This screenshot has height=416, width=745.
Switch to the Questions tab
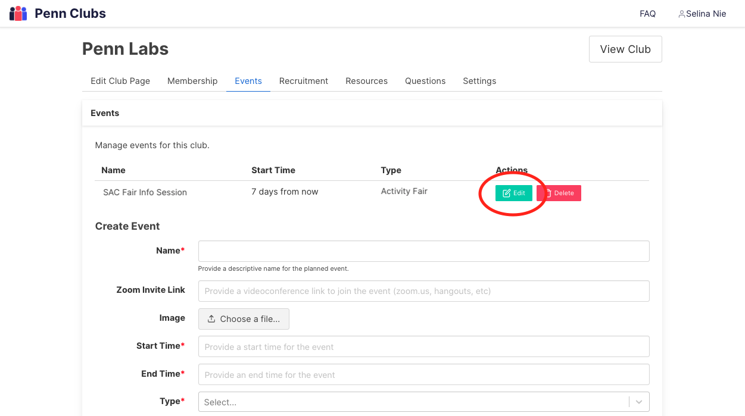coord(425,81)
